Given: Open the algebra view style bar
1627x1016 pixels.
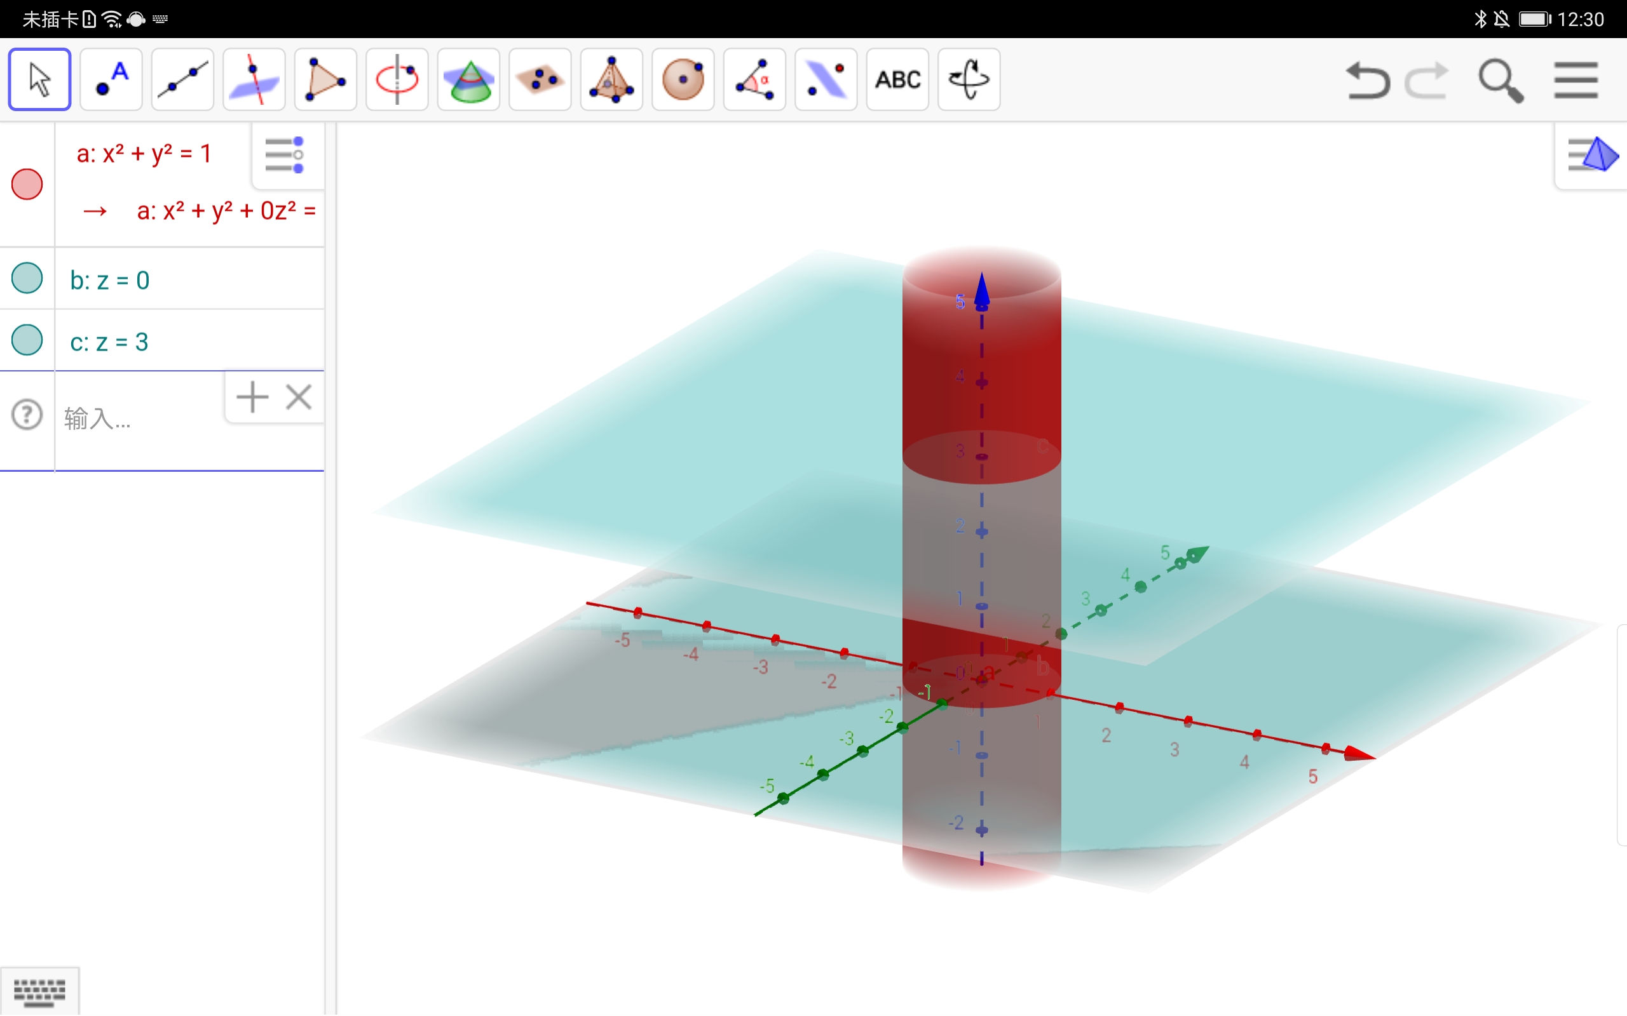Looking at the screenshot, I should [285, 155].
